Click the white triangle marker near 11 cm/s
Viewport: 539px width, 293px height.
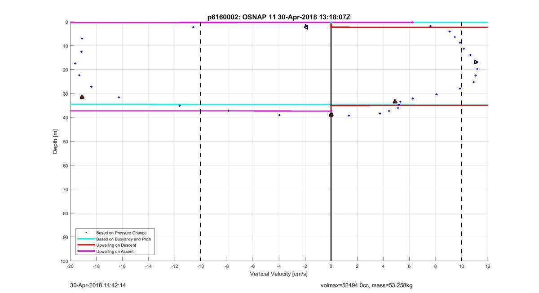(x=476, y=62)
